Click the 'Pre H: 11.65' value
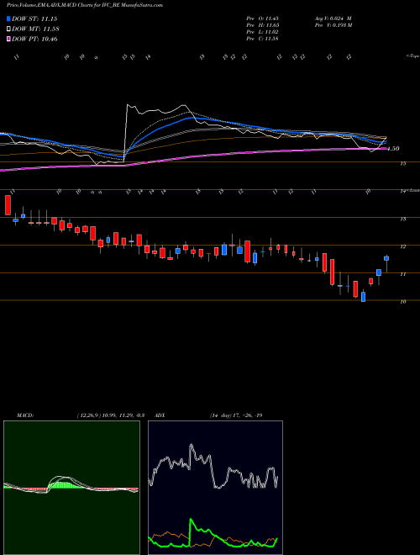 263,25
